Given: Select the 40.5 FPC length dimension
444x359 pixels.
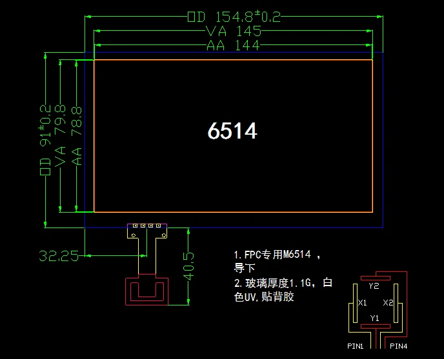Looking at the screenshot, I should point(188,266).
